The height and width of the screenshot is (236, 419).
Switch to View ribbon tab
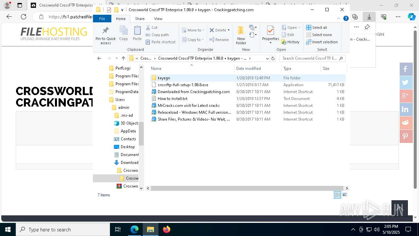click(x=158, y=19)
